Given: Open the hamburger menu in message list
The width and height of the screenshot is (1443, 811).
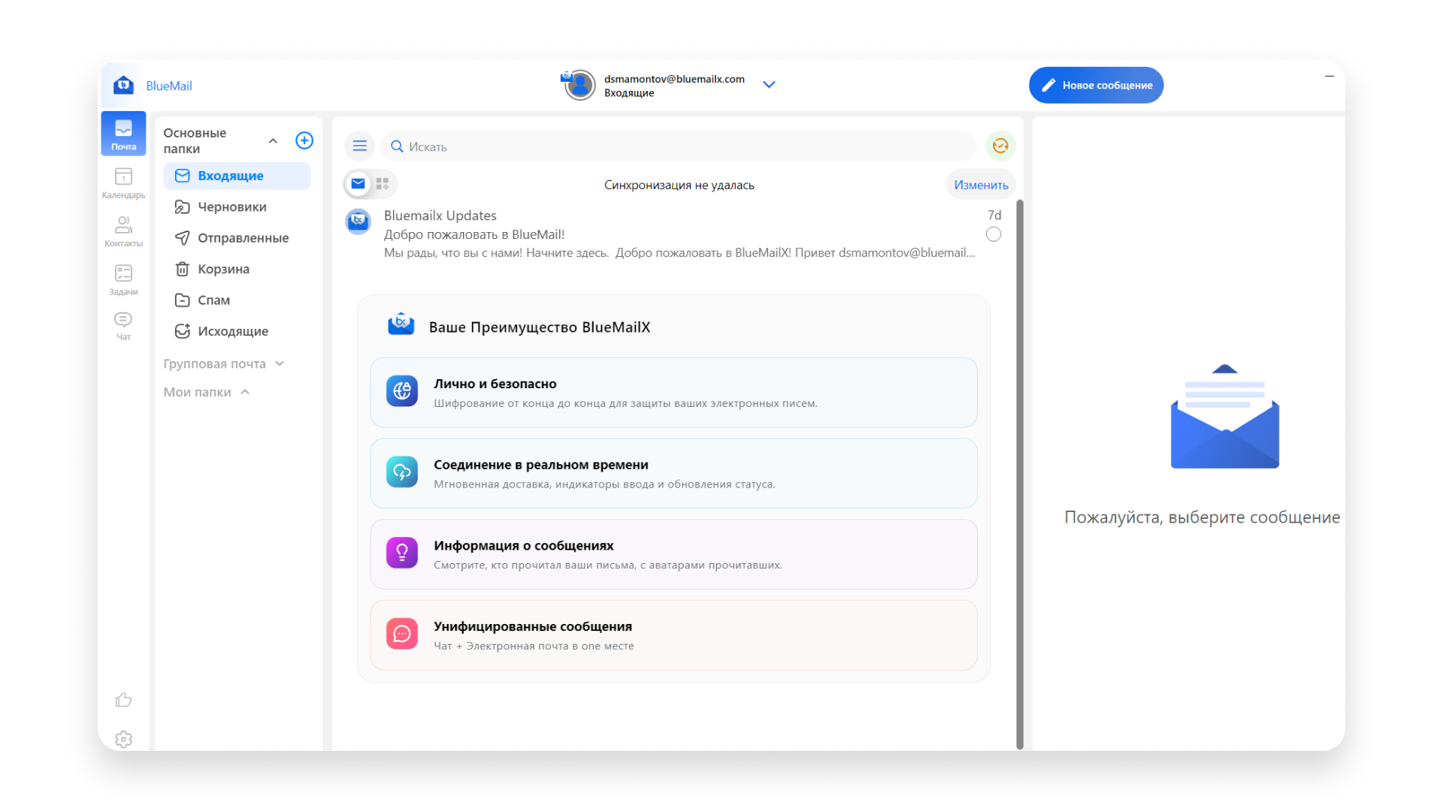Looking at the screenshot, I should tap(359, 146).
